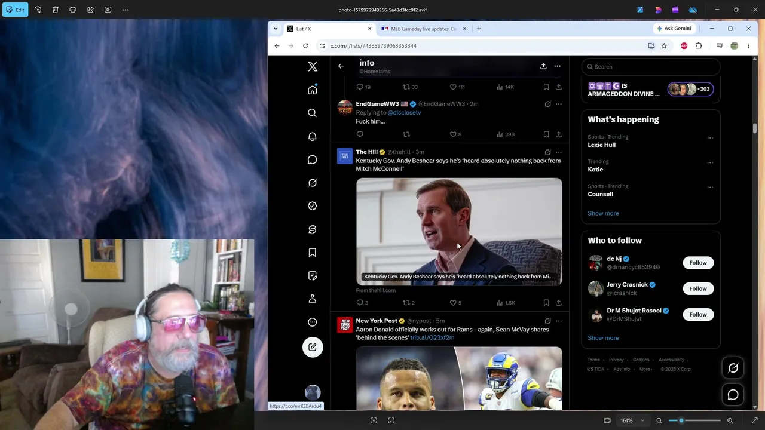Bookmark this page with Chrome star
This screenshot has width=765, height=430.
pos(664,46)
